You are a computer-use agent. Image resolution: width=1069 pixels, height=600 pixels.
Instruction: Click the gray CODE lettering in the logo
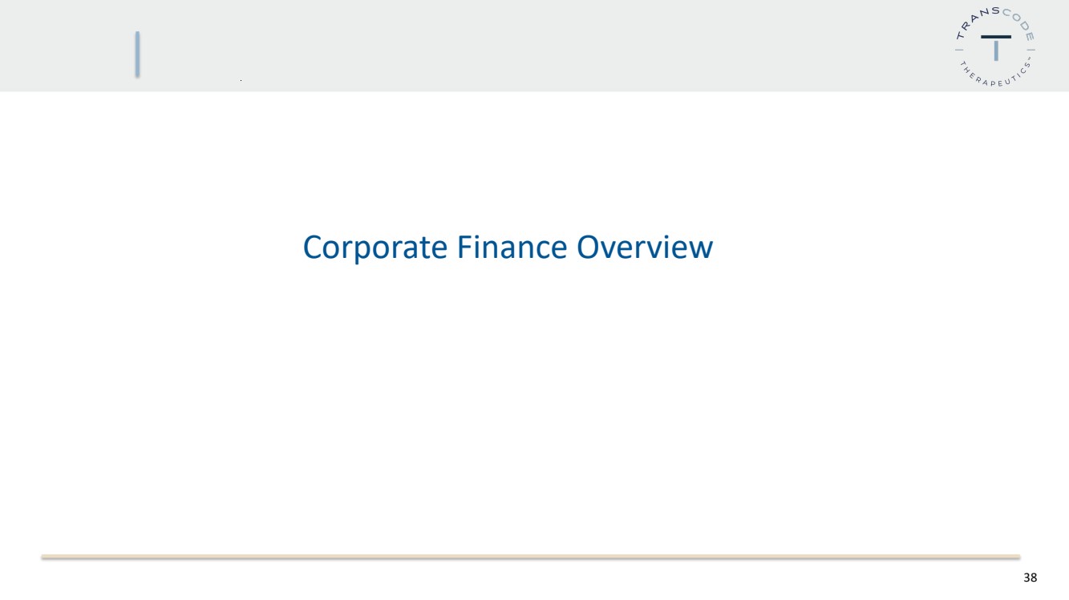click(1018, 23)
